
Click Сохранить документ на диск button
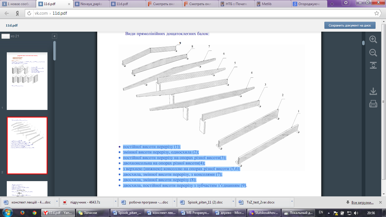click(350, 25)
